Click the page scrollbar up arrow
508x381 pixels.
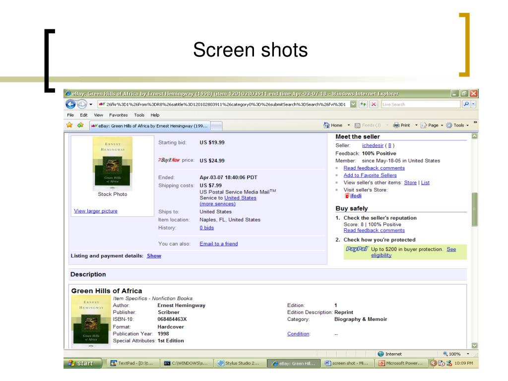(475, 136)
